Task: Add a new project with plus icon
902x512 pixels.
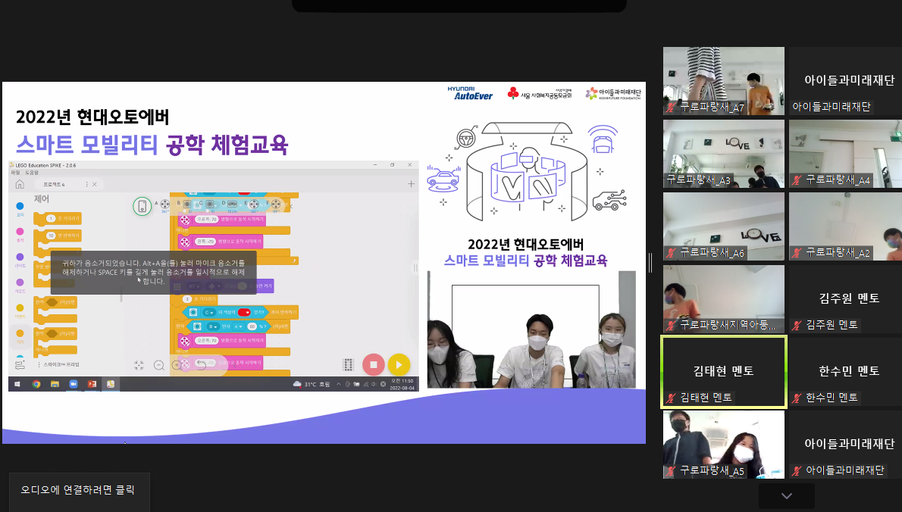Action: (411, 184)
